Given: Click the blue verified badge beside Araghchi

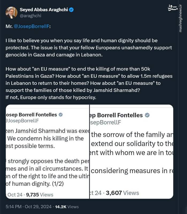Looking at the screenshot, I should 72,10.
